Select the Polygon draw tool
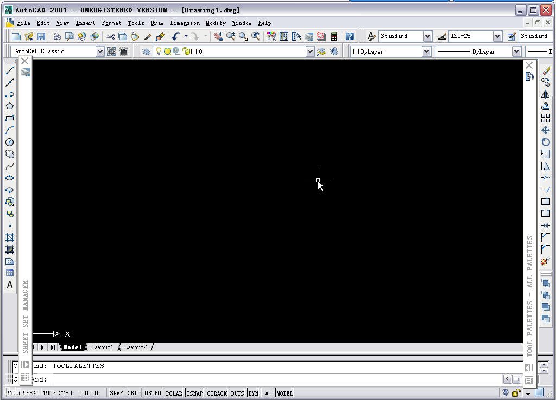Screen dimensions: 556x400 pos(10,106)
